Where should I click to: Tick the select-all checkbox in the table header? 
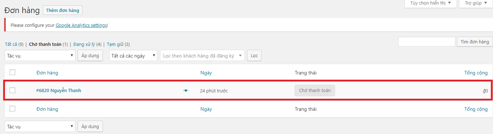coord(12,72)
